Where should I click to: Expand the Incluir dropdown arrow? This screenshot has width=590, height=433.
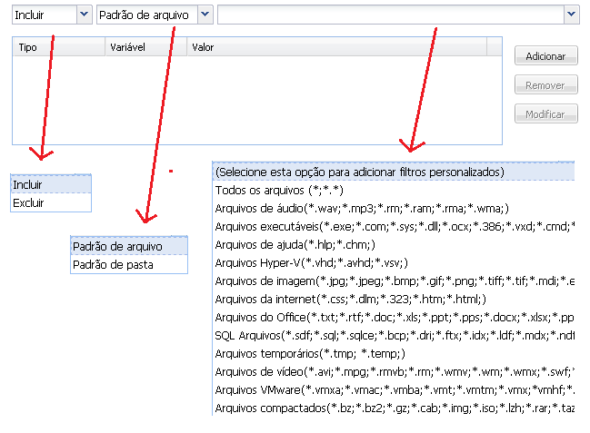pyautogui.click(x=84, y=15)
